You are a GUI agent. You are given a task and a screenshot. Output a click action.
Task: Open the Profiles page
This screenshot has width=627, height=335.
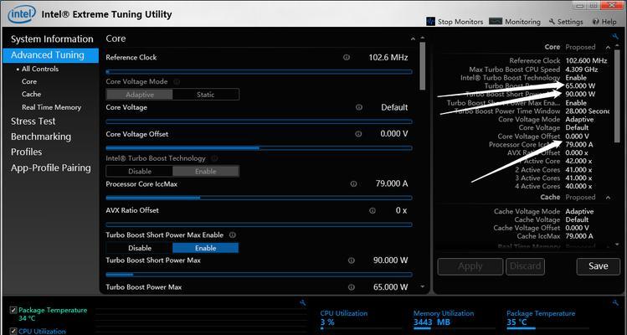(27, 152)
